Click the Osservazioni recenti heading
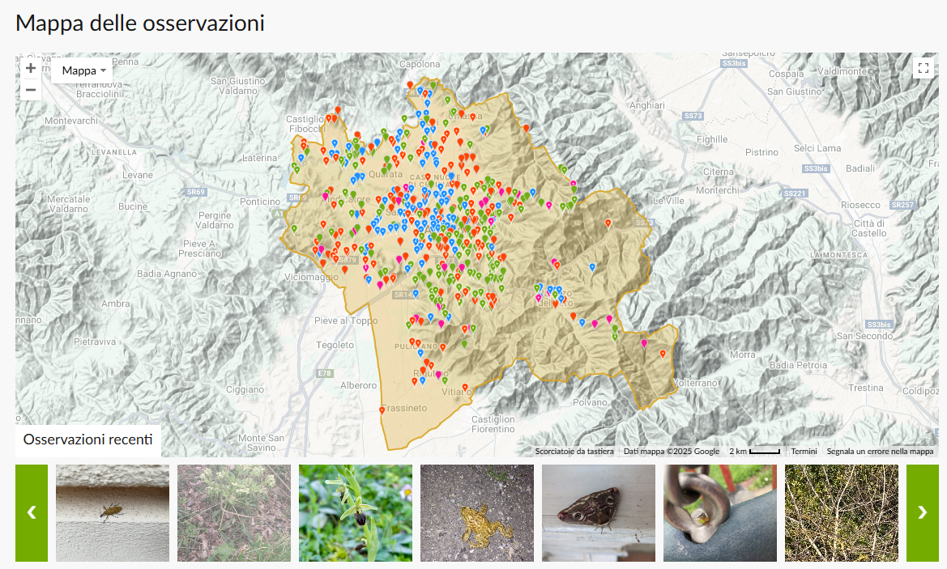 pyautogui.click(x=88, y=439)
